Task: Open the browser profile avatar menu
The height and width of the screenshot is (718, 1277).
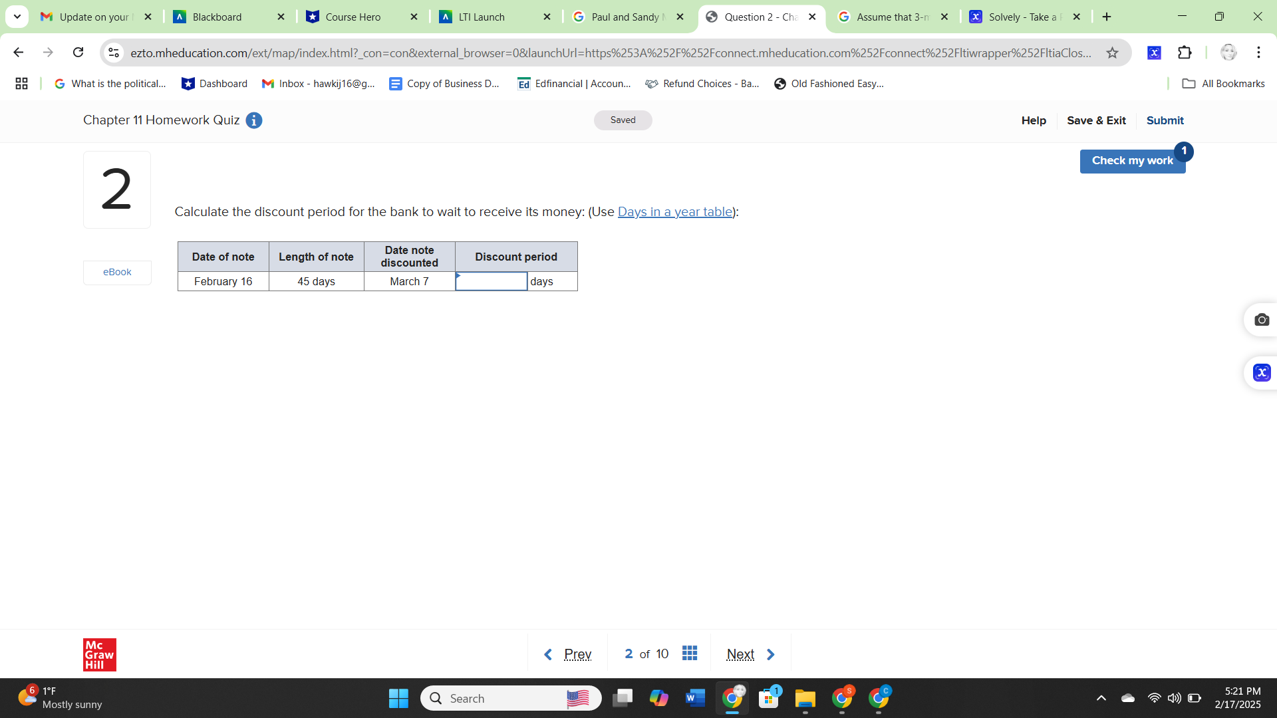Action: click(x=1228, y=53)
